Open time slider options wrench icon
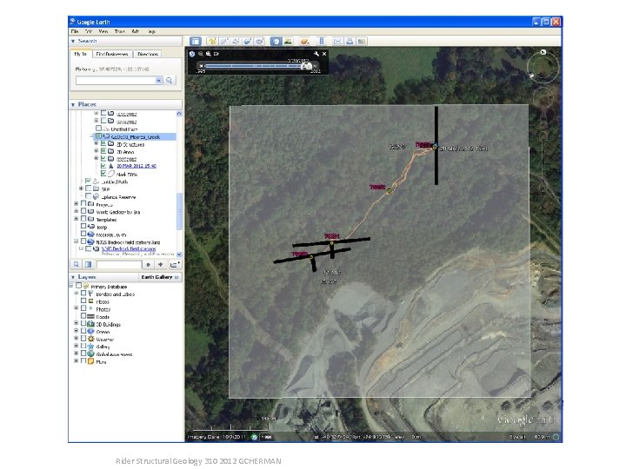 316,54
